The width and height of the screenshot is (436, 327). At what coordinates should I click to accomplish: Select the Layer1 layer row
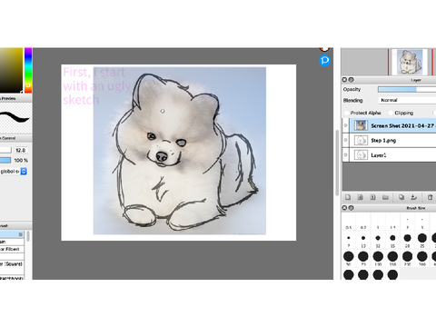tap(392, 155)
